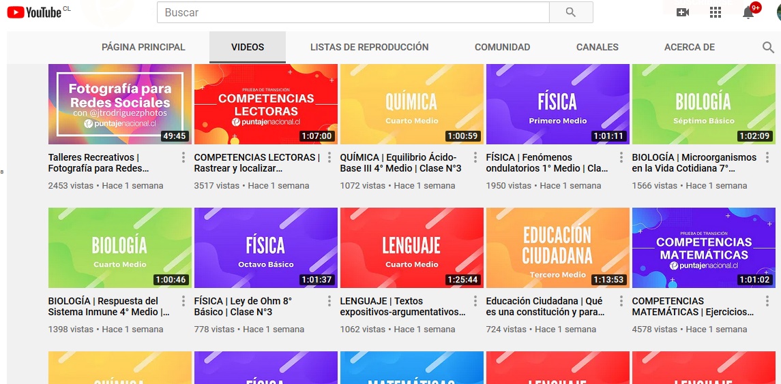Screen dimensions: 781x384
Task: Open the COMPETENCIAS MATEMÁTICAS video thumbnail
Action: pos(703,248)
